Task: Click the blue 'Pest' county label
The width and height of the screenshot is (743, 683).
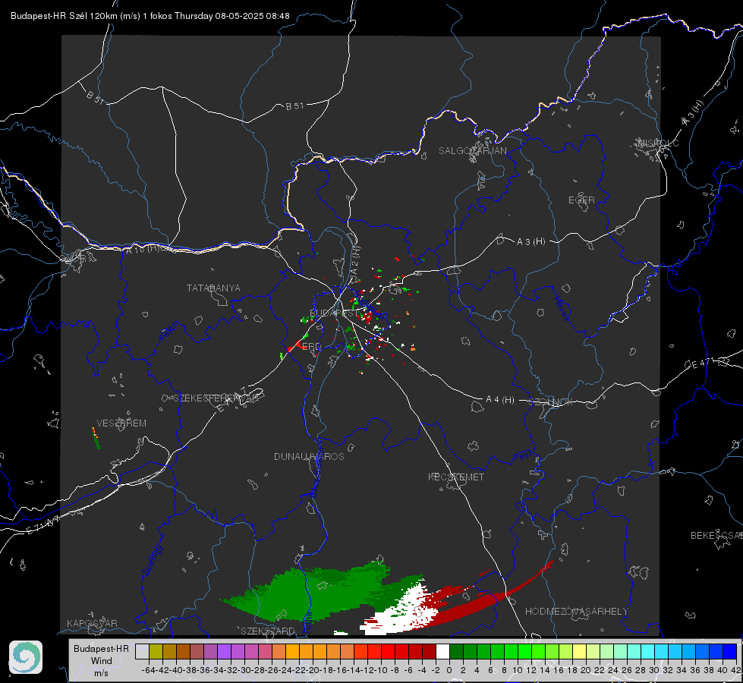Action: pos(523,456)
